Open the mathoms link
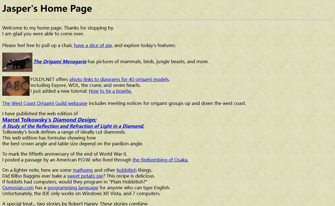335x206 pixels. point(83,170)
